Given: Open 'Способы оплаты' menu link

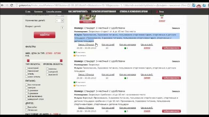Looking at the screenshot, I should coord(54,12).
